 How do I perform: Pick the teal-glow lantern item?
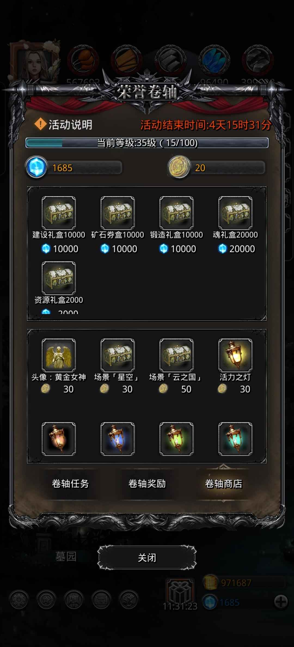tap(235, 439)
